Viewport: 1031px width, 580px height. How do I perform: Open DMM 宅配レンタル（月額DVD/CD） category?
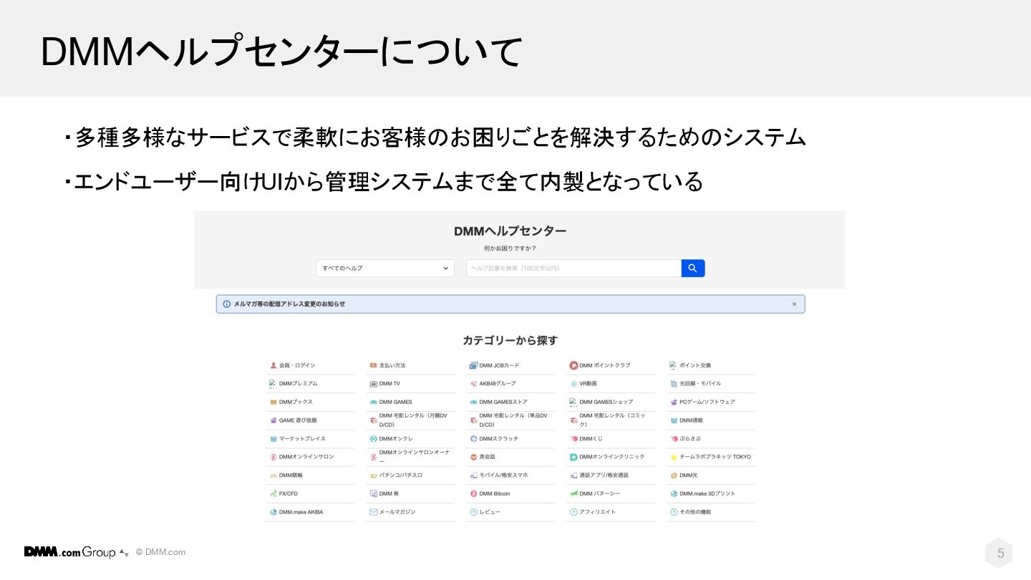coord(410,420)
